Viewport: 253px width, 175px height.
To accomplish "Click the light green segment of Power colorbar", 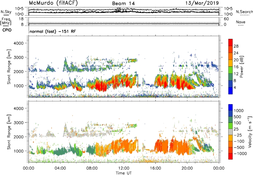I will point(231,70).
